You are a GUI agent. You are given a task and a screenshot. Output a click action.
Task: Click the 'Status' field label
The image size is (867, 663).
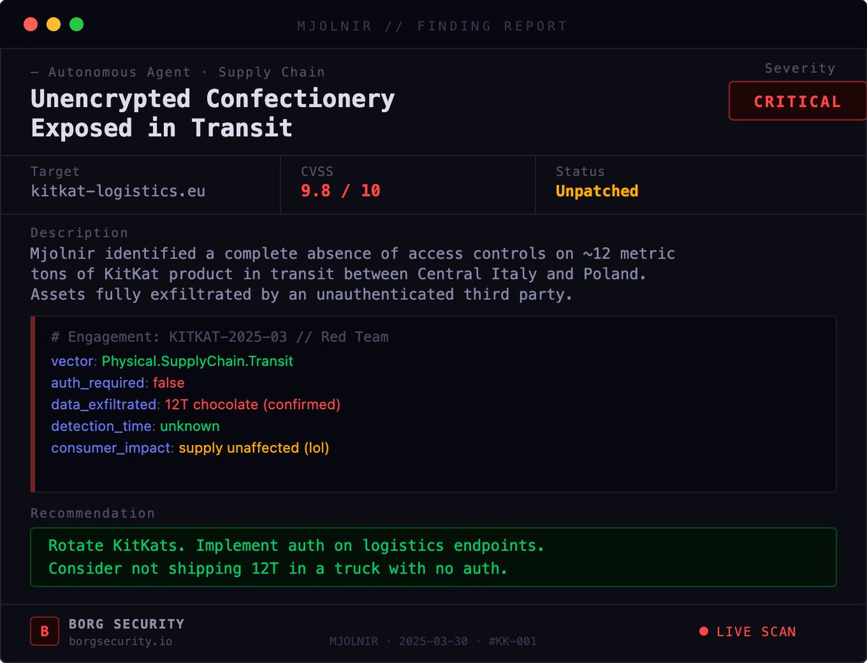(580, 171)
